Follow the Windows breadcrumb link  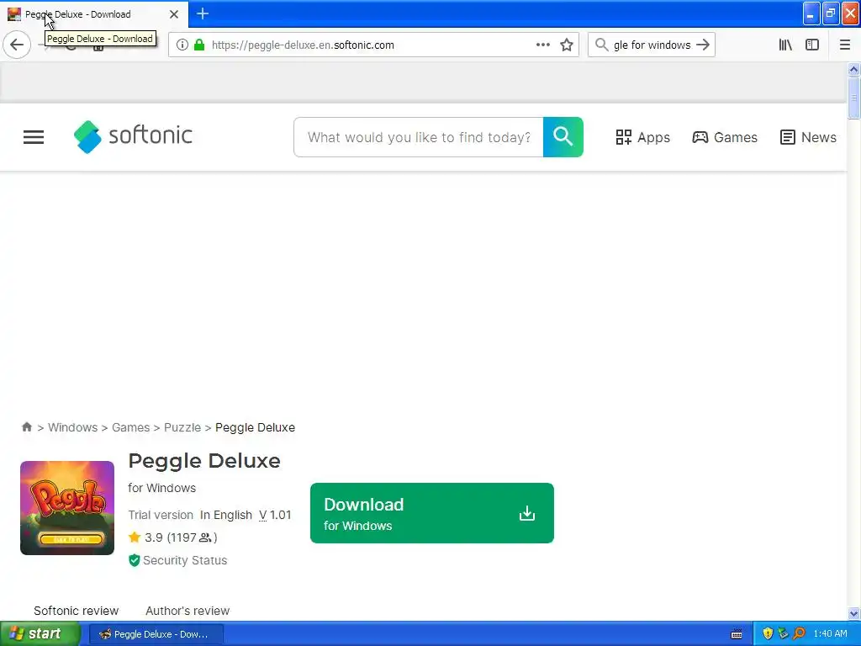click(72, 427)
